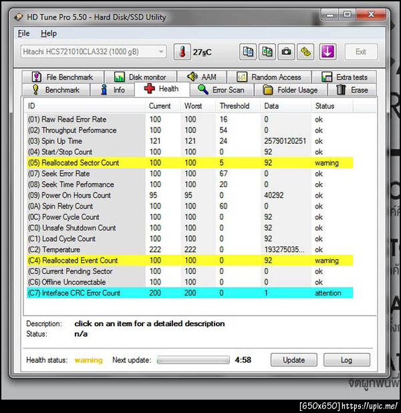Select the Seek Error Rate row
Viewport: 401px width, 413px height.
tap(190, 174)
